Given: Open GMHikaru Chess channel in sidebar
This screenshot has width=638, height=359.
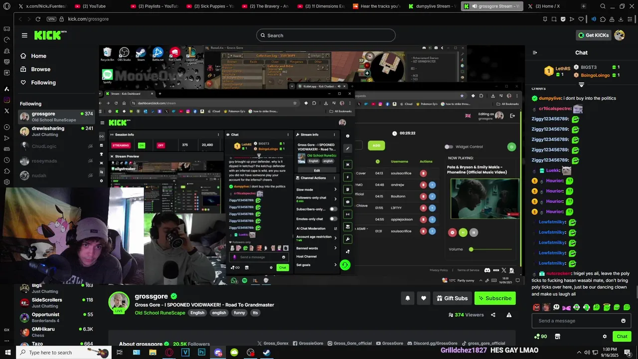Looking at the screenshot, I should (56, 332).
